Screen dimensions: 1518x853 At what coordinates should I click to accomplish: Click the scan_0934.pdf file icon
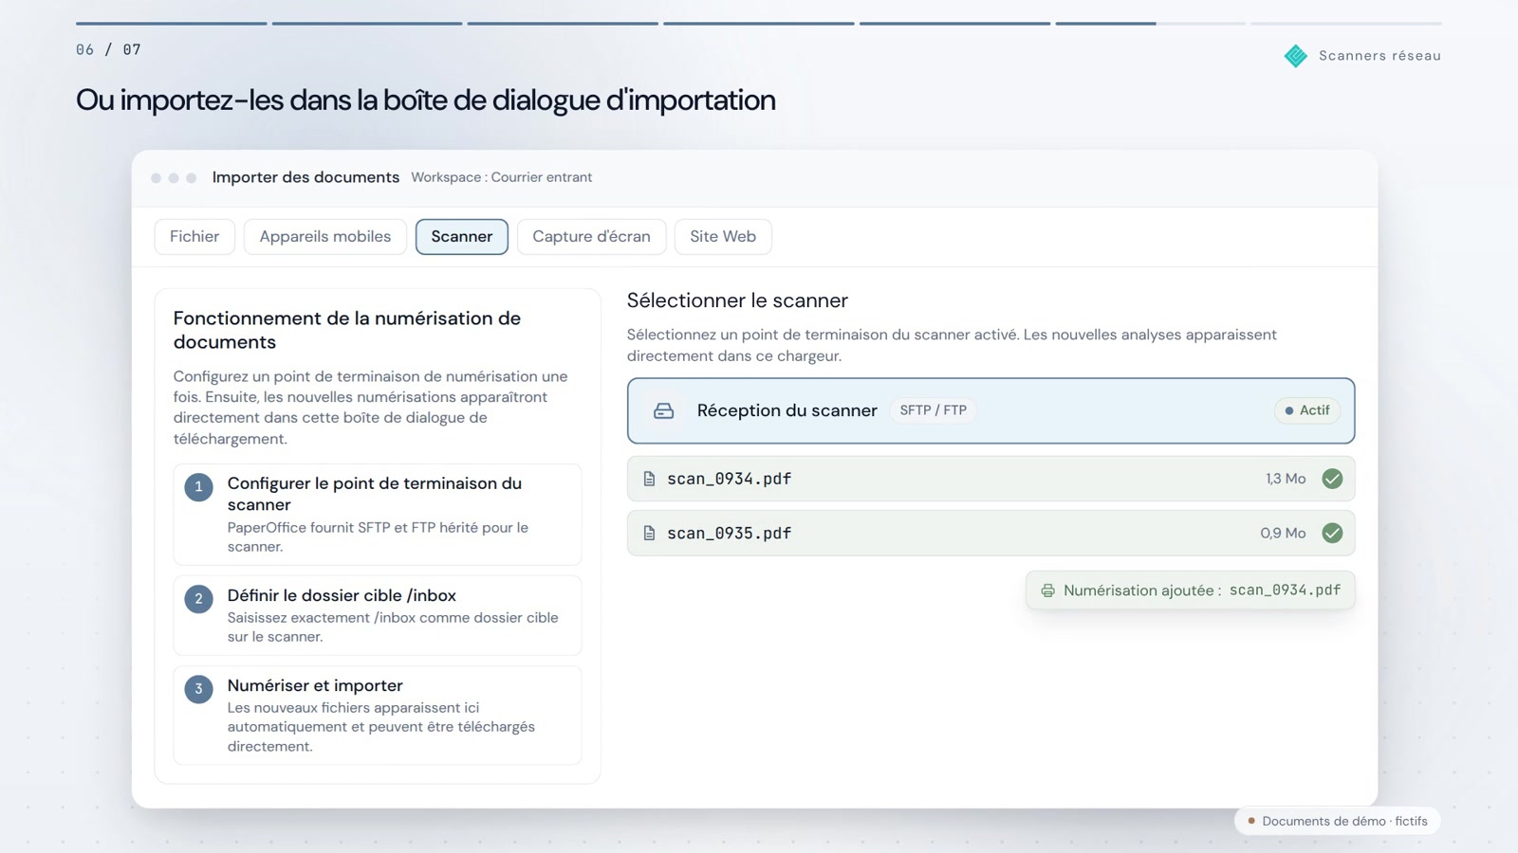click(x=649, y=479)
